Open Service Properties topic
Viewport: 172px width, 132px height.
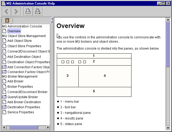click(21, 112)
